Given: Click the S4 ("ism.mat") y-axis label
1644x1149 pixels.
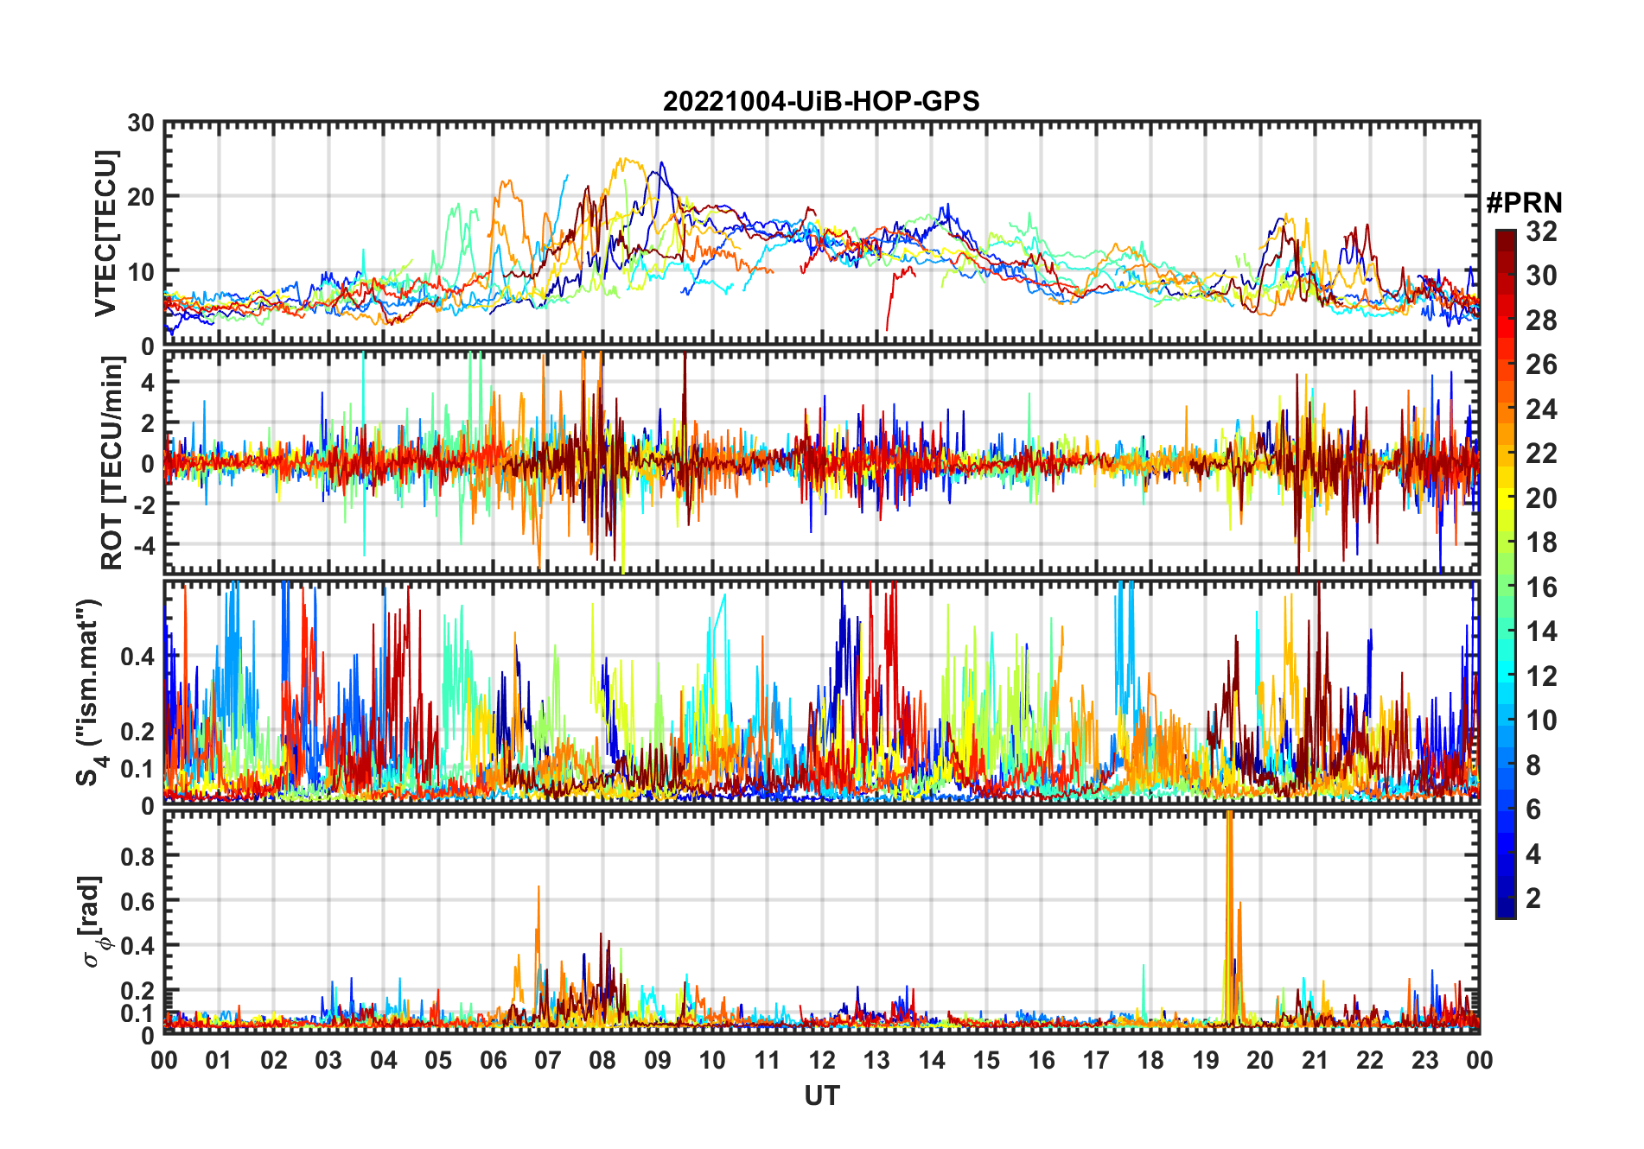Looking at the screenshot, I should [x=90, y=693].
